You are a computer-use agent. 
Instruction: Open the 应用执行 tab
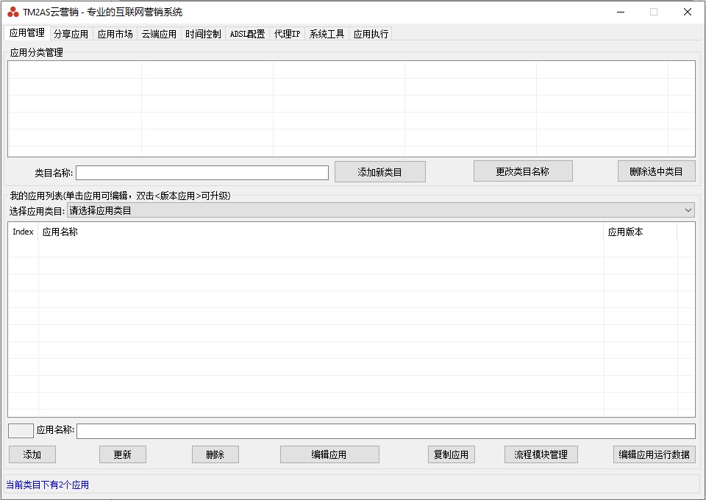point(370,33)
